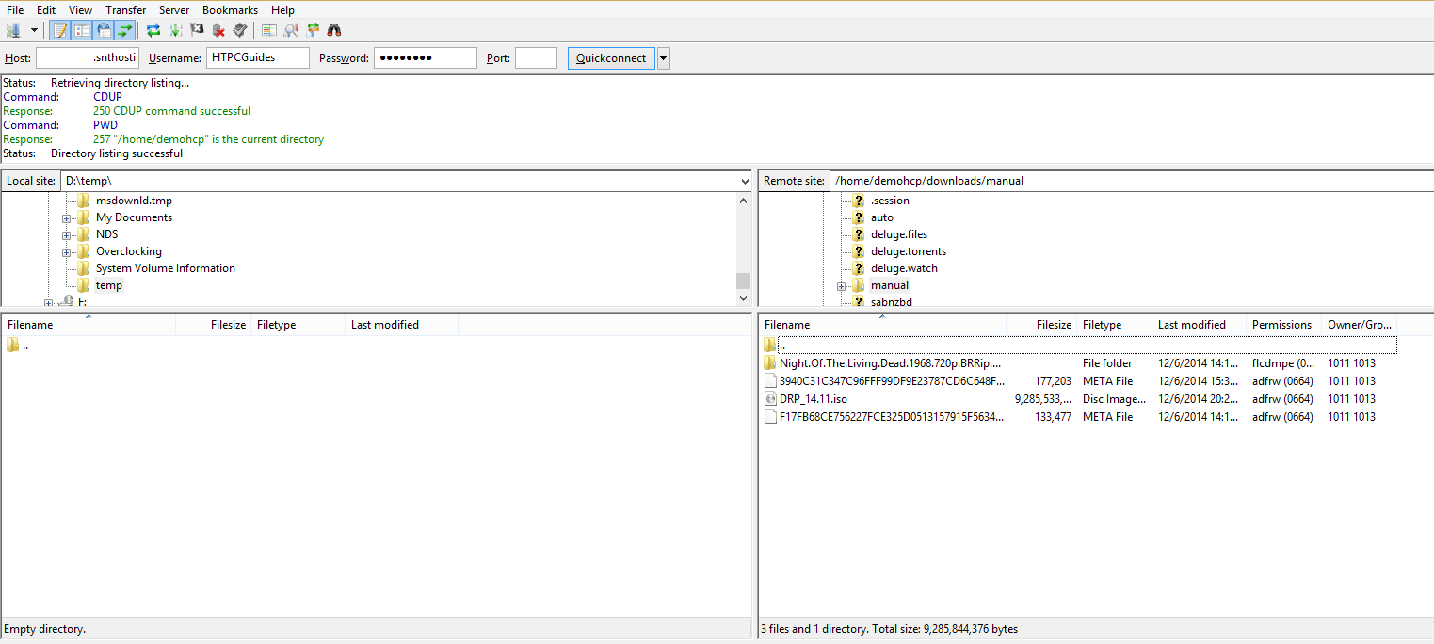Open the Site Manager icon
1434x644 pixels.
[x=14, y=30]
